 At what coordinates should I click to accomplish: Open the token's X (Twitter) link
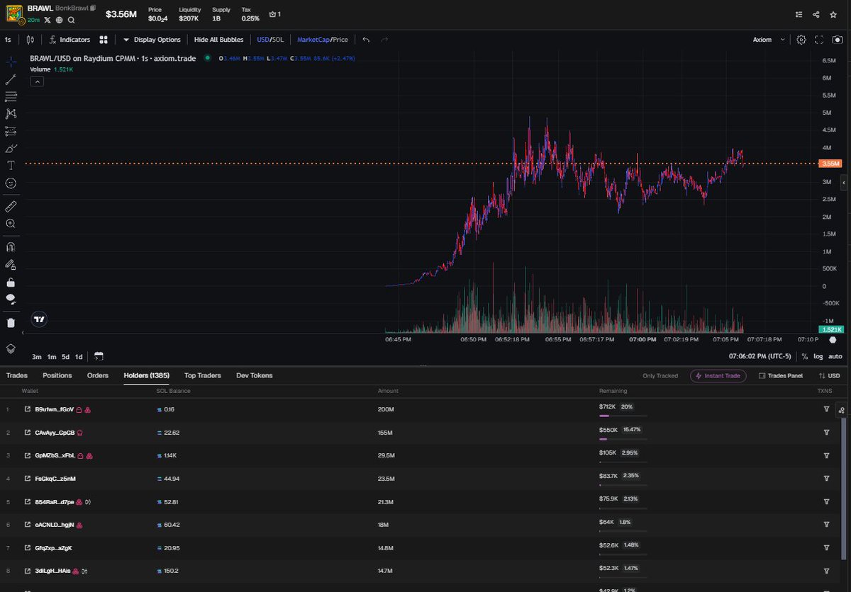[48, 20]
